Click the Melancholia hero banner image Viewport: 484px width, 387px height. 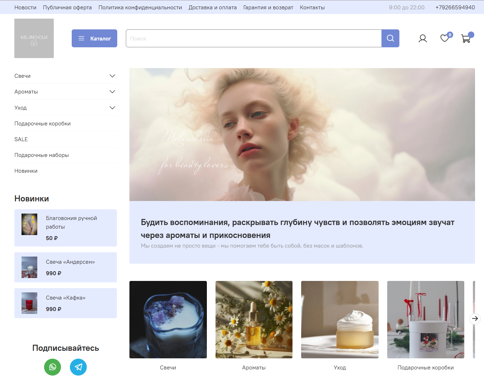pyautogui.click(x=302, y=135)
